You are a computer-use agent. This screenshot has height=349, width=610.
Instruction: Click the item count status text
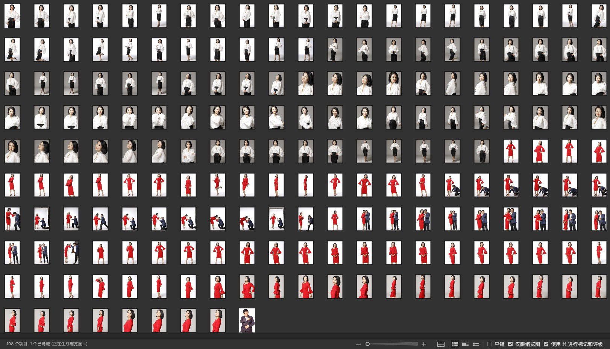pyautogui.click(x=47, y=344)
